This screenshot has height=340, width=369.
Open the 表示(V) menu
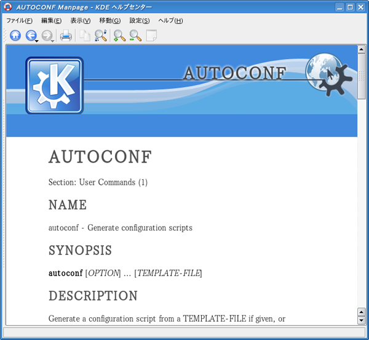(x=80, y=21)
